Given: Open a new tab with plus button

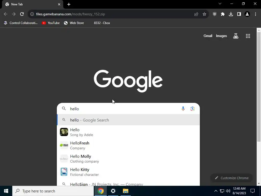Looking at the screenshot, I should 69,4.
